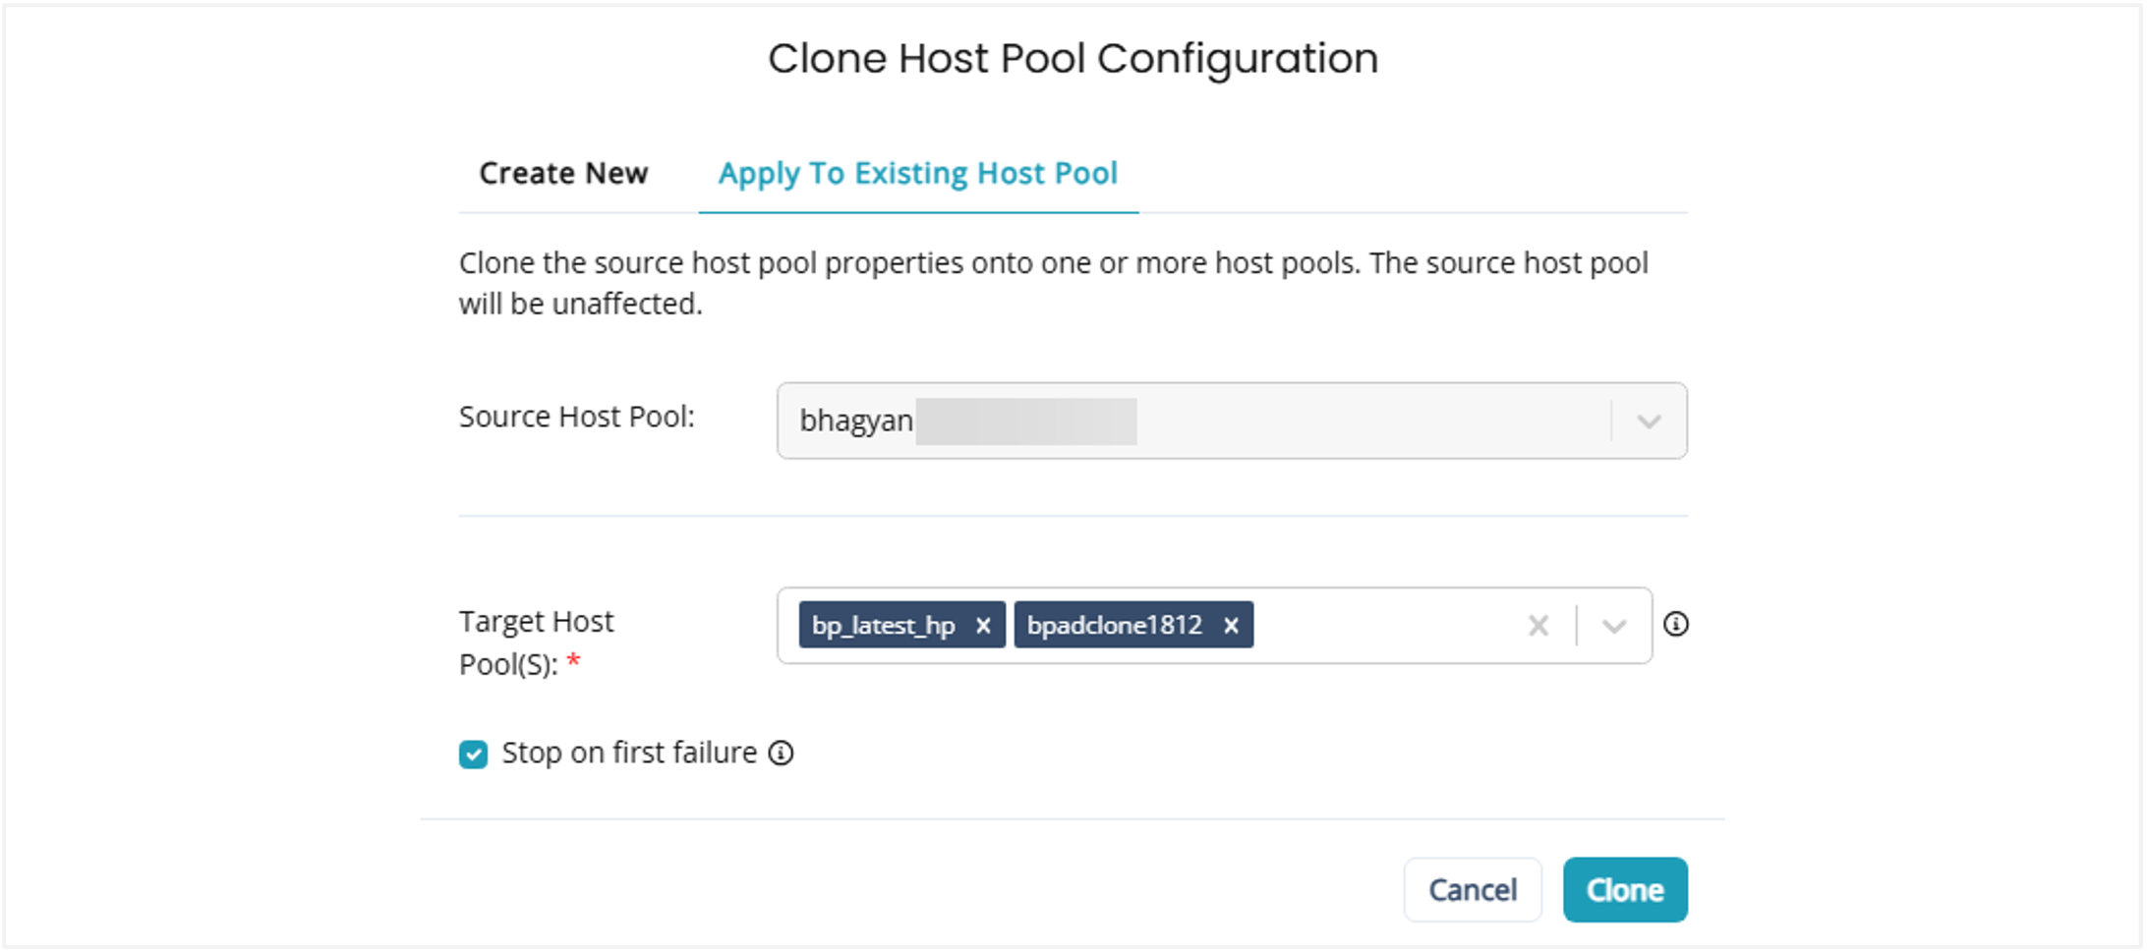Screen dimensions: 2147x952
Task: Show info for Target Host Pool(S) field
Action: tap(1676, 625)
